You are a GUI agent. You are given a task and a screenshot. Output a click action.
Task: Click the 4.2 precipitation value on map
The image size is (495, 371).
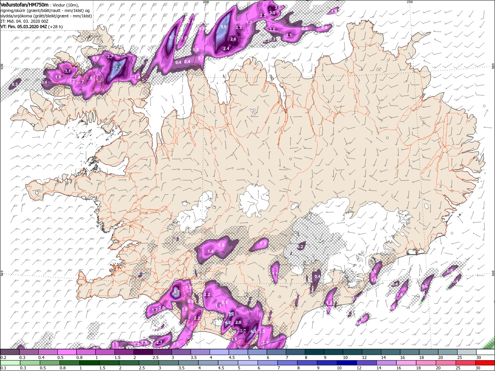tap(228, 323)
